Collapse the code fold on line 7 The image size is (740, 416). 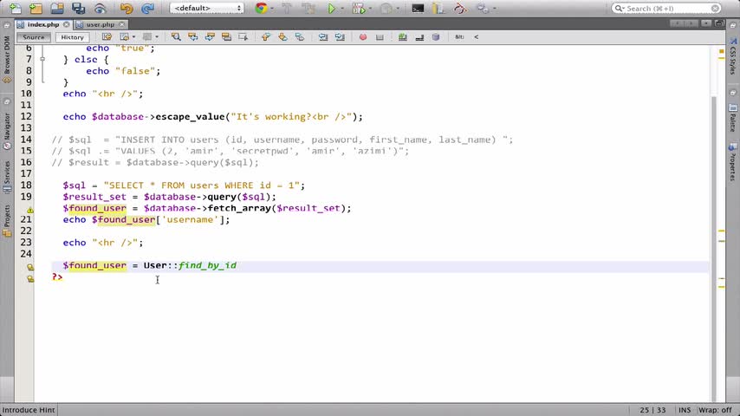(x=42, y=60)
